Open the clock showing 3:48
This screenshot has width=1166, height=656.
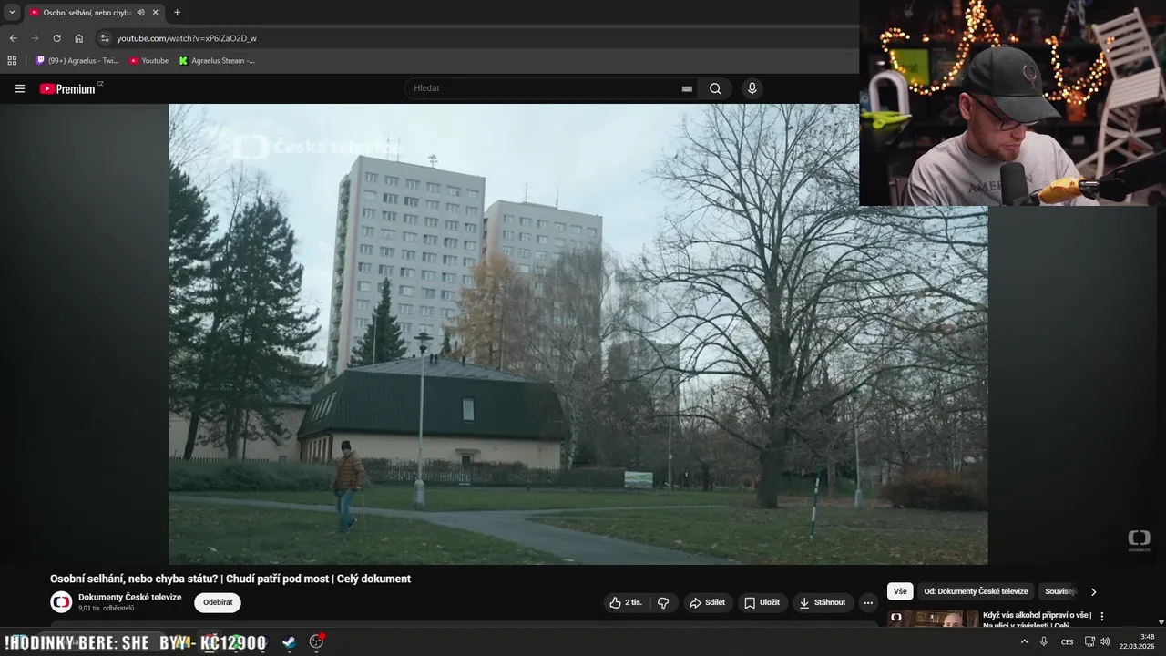[1137, 641]
